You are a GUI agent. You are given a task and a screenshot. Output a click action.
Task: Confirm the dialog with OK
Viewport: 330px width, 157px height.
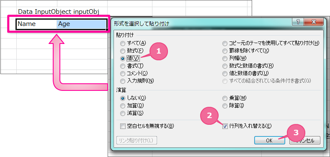click(269, 140)
